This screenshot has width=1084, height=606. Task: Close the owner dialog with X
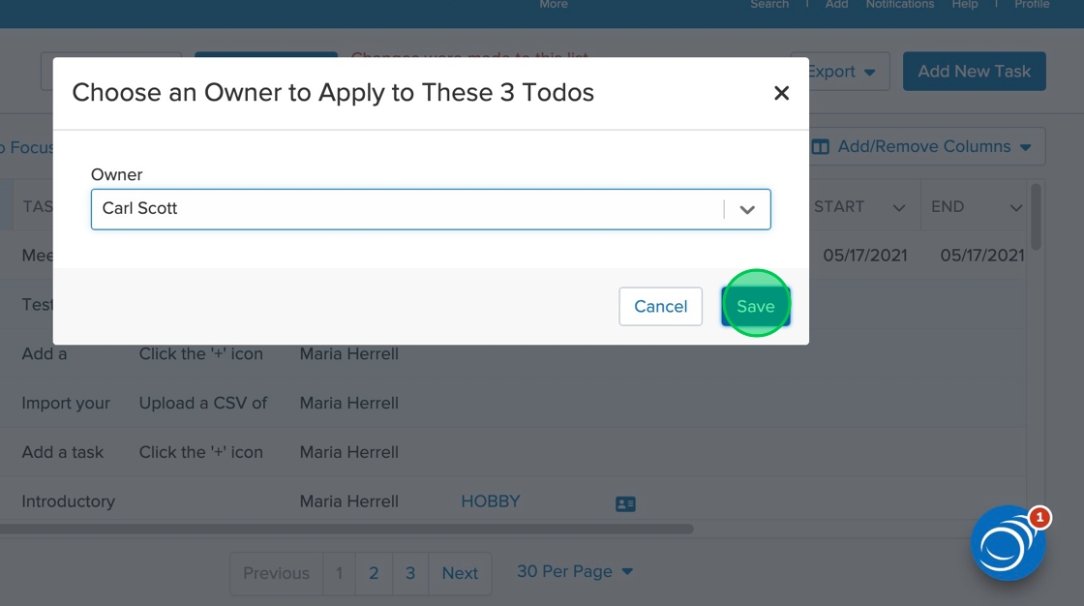pyautogui.click(x=781, y=93)
